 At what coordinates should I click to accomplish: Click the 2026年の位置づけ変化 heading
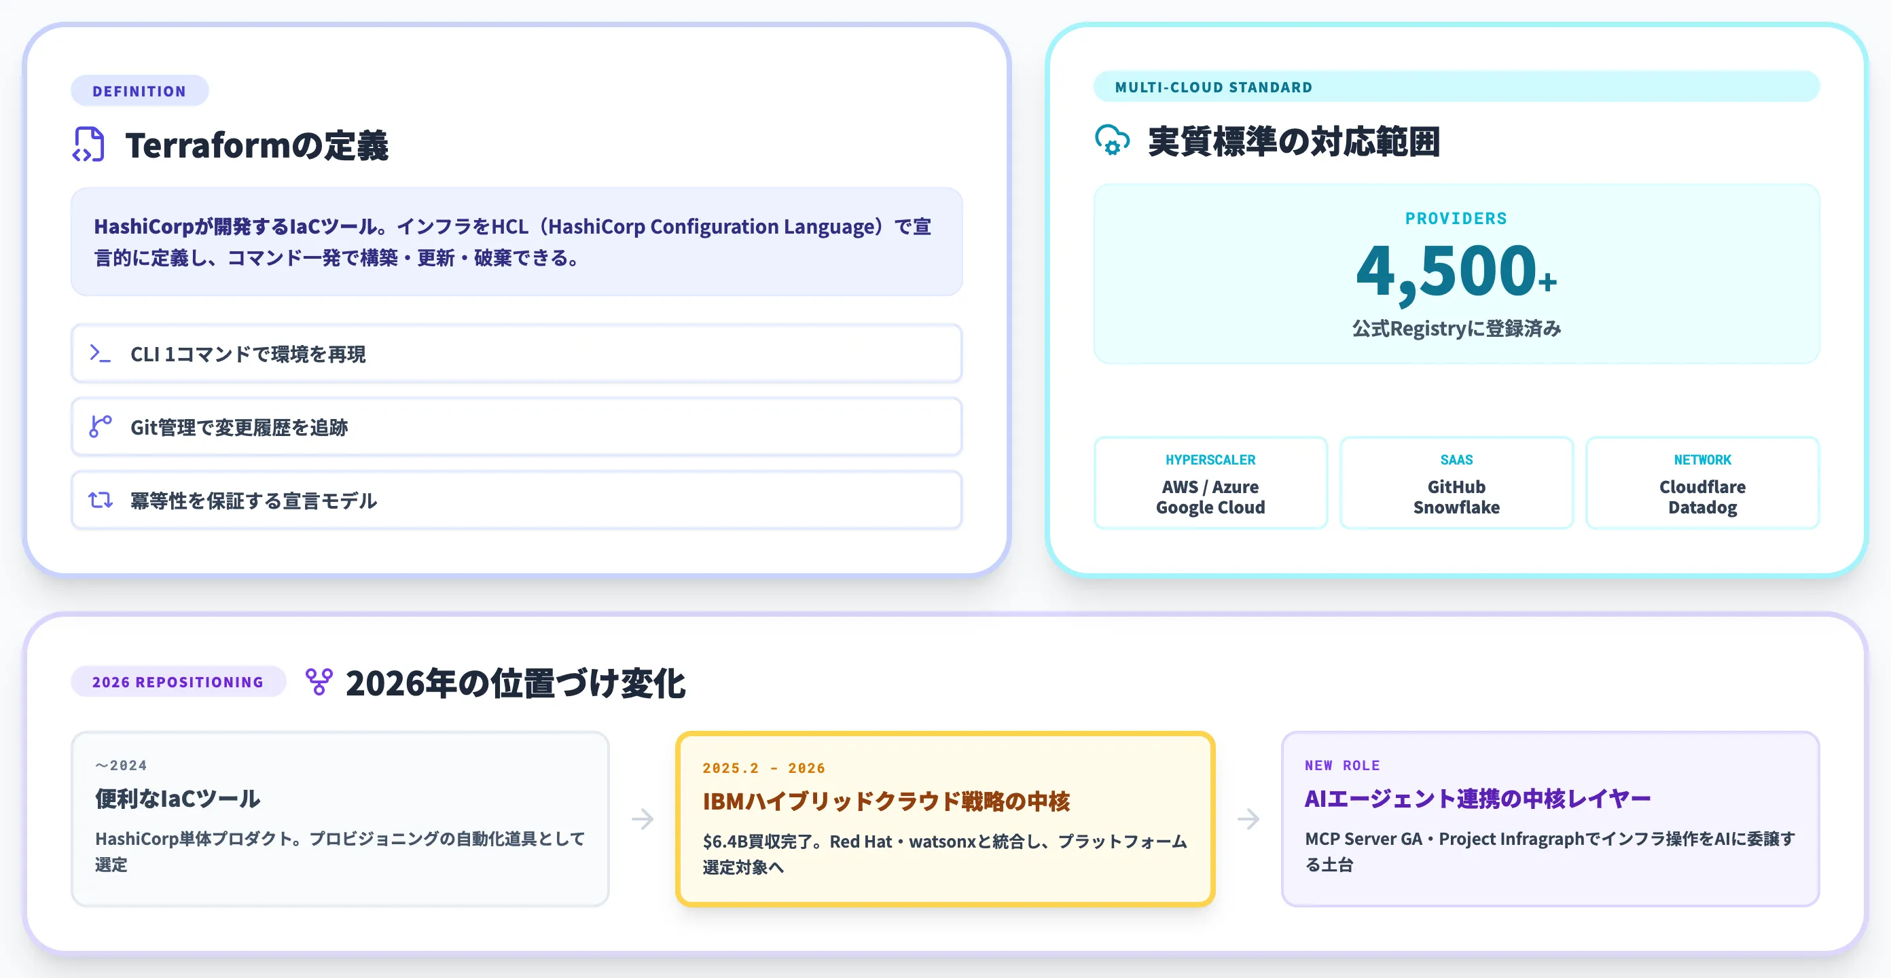click(x=516, y=683)
